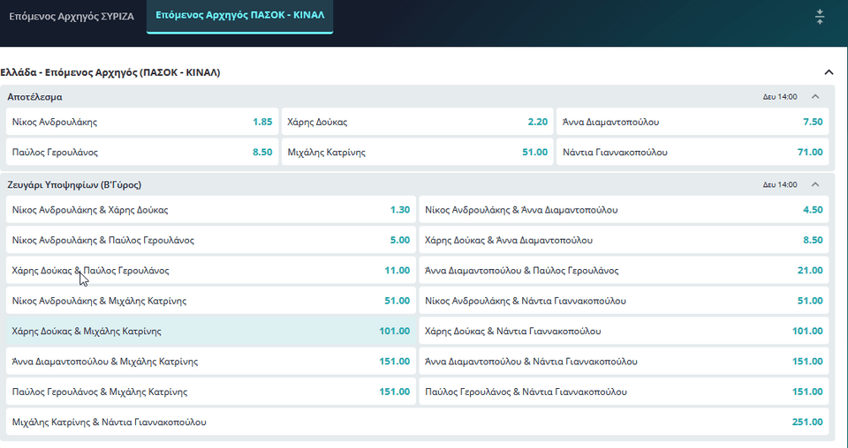This screenshot has width=848, height=448.
Task: Choose pair Διαμαντοπούλου & Γιαννακοπούλου at 151.00
Action: pyautogui.click(x=624, y=362)
